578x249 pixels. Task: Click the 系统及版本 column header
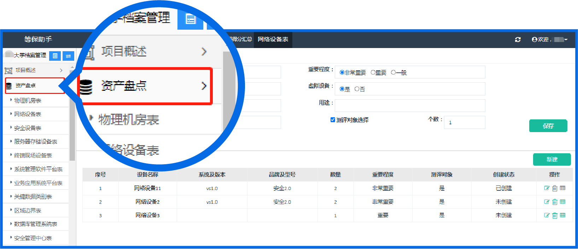tap(212, 174)
